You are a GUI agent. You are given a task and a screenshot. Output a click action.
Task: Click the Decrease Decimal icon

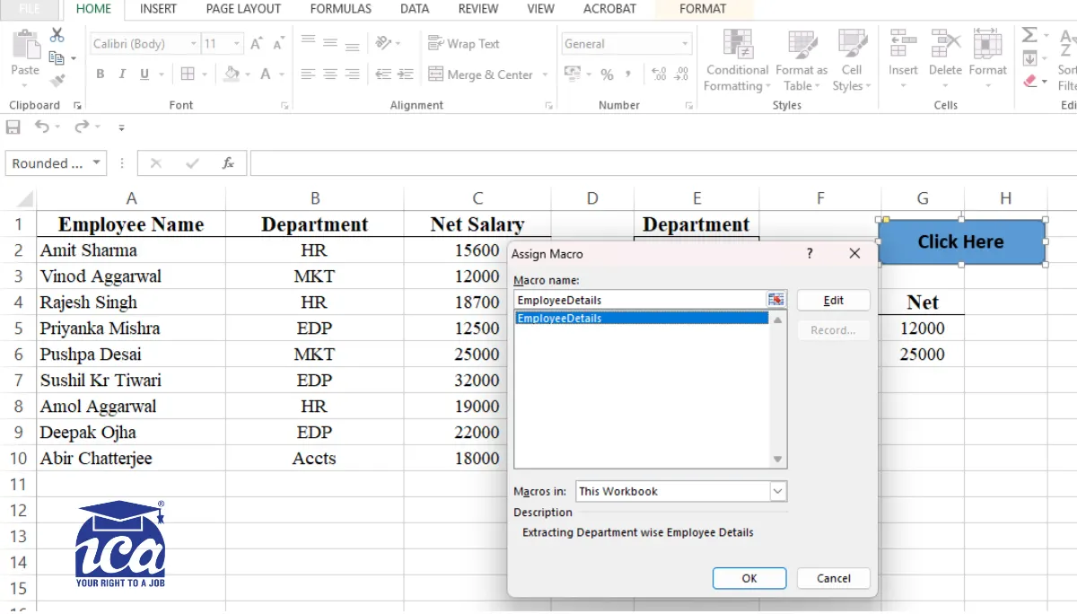[682, 75]
